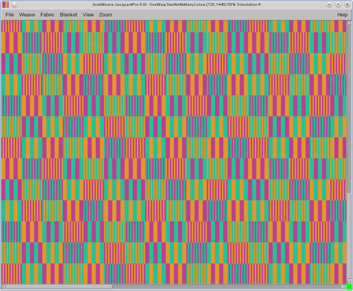Screen dimensions: 353x291
Task: Click the green status square in corner
Action: [349, 287]
